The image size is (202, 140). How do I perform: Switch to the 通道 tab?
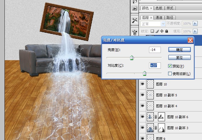[159, 17]
